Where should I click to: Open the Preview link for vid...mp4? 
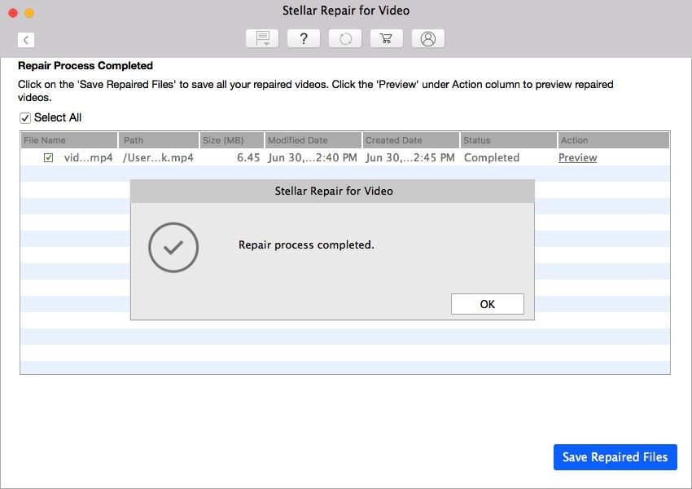578,157
